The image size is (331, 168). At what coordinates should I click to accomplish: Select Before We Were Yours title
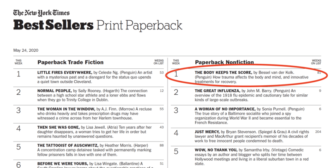63,163
